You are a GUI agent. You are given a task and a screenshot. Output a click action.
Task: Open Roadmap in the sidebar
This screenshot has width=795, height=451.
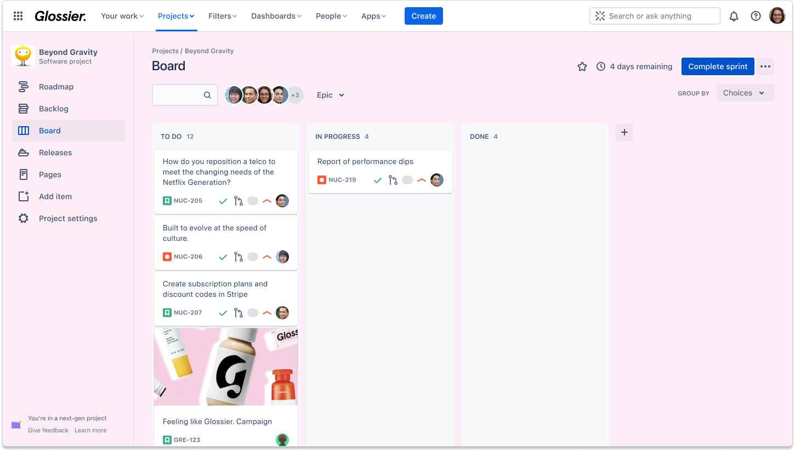coord(69,87)
